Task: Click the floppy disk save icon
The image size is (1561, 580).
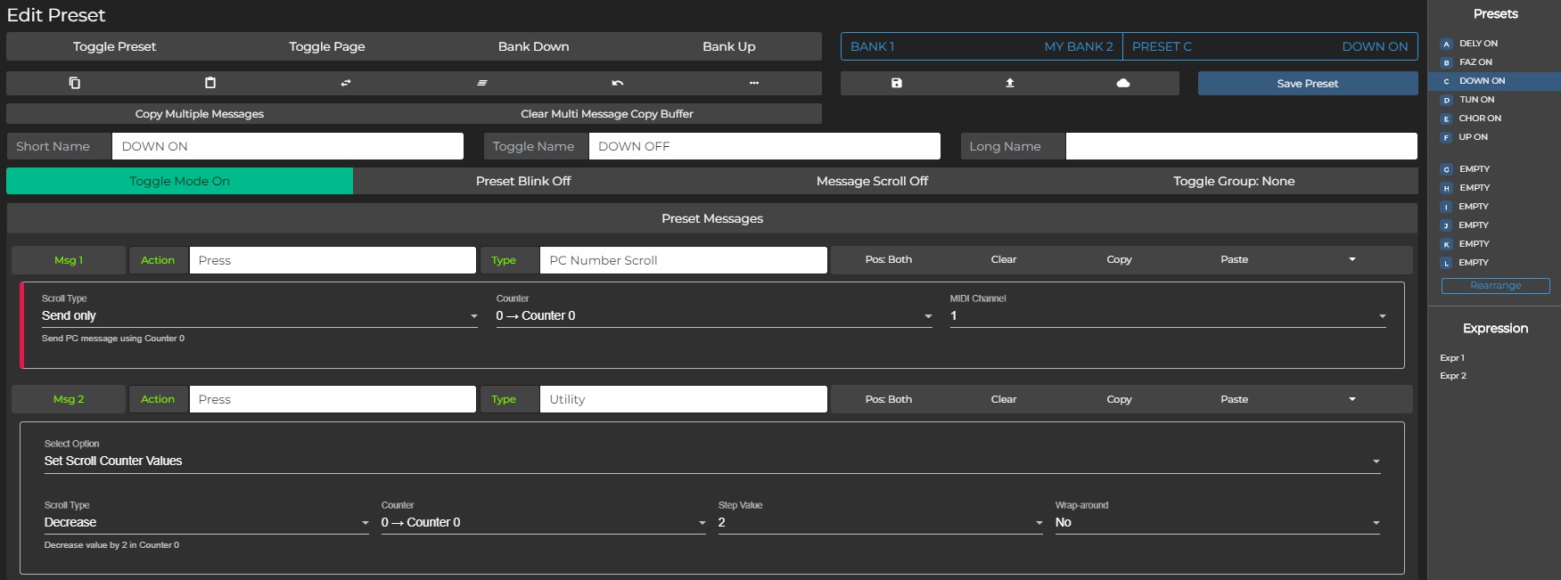Action: 897,83
